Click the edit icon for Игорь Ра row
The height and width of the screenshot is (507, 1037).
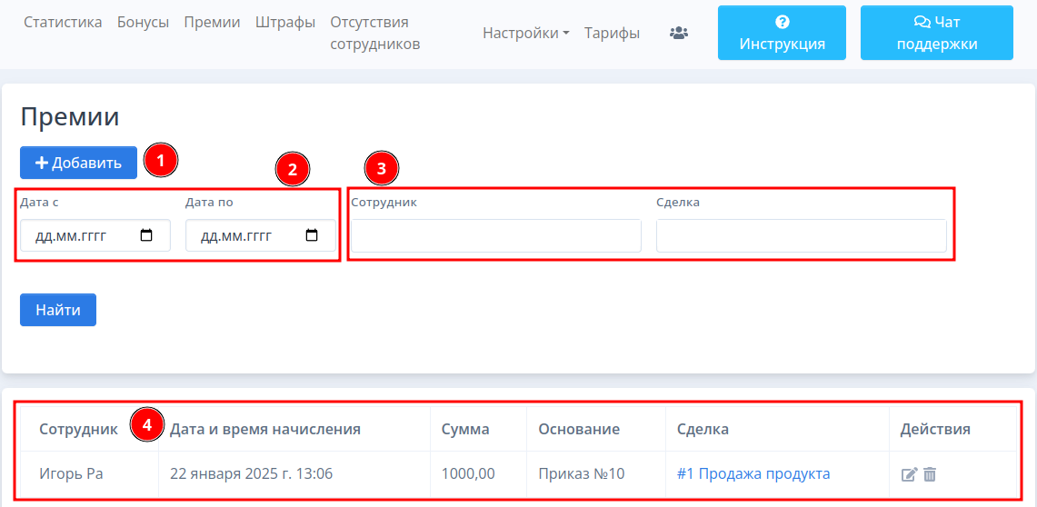point(910,474)
